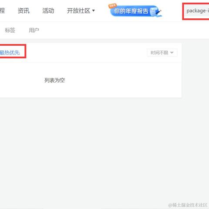Viewport: 209px width, 209px height.
Task: Switch to the 标签 search tab
Action: click(x=10, y=30)
